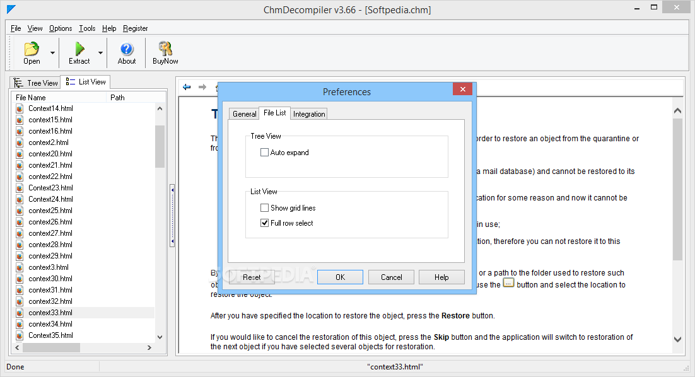This screenshot has width=695, height=377.
Task: Uncheck Full row select checkbox
Action: [265, 223]
